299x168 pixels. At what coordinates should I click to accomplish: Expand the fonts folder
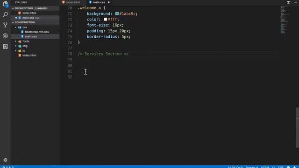tap(15, 41)
